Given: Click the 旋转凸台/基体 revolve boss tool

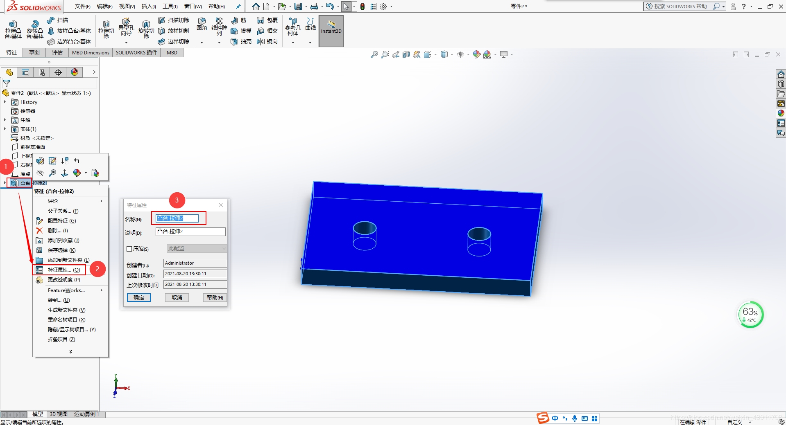Looking at the screenshot, I should pyautogui.click(x=35, y=29).
